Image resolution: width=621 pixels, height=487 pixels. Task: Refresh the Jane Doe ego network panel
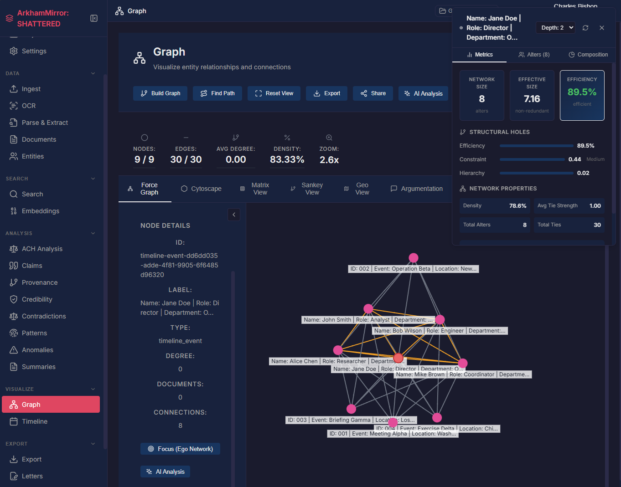pos(585,27)
